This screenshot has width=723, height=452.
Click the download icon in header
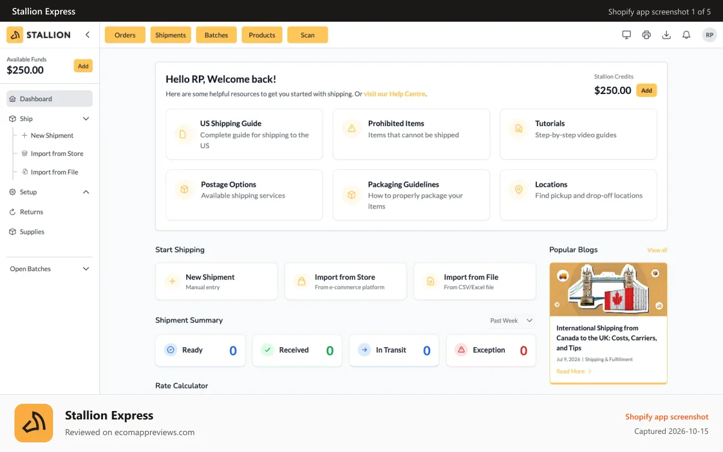(666, 35)
